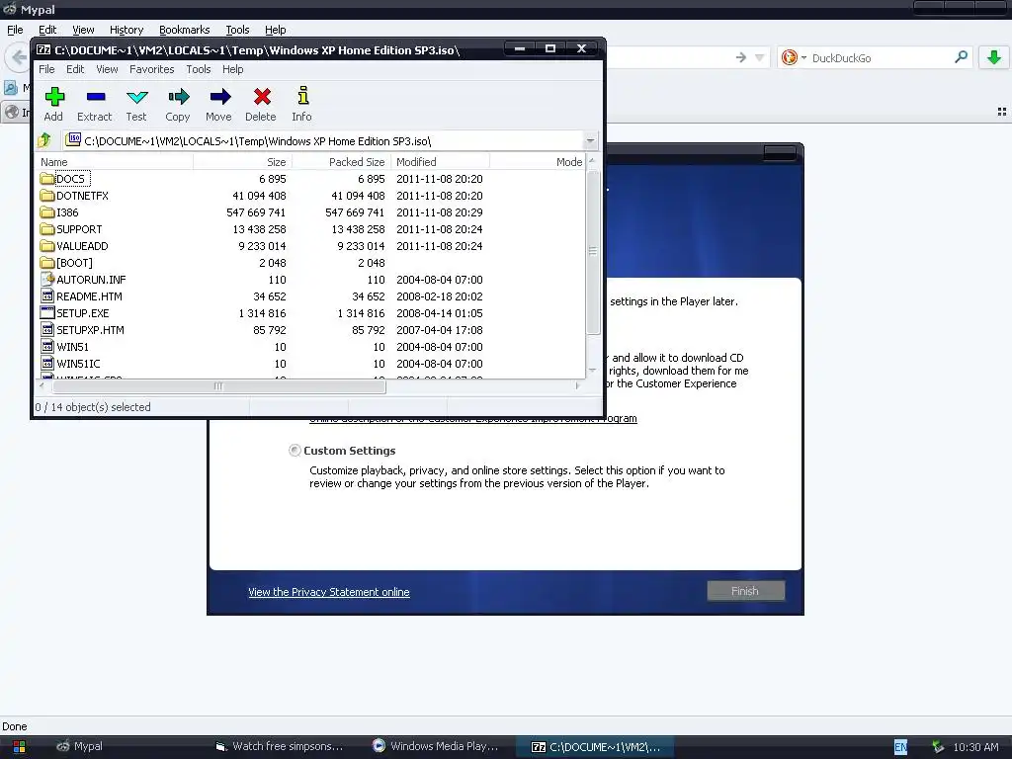The image size is (1012, 759).
Task: Open Mypal's History menu
Action: click(126, 30)
